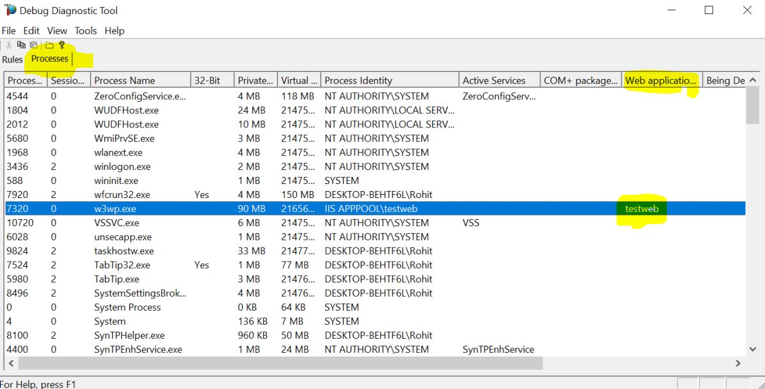This screenshot has width=765, height=389.
Task: Select the WmiPrvSE.exe process
Action: 374,138
